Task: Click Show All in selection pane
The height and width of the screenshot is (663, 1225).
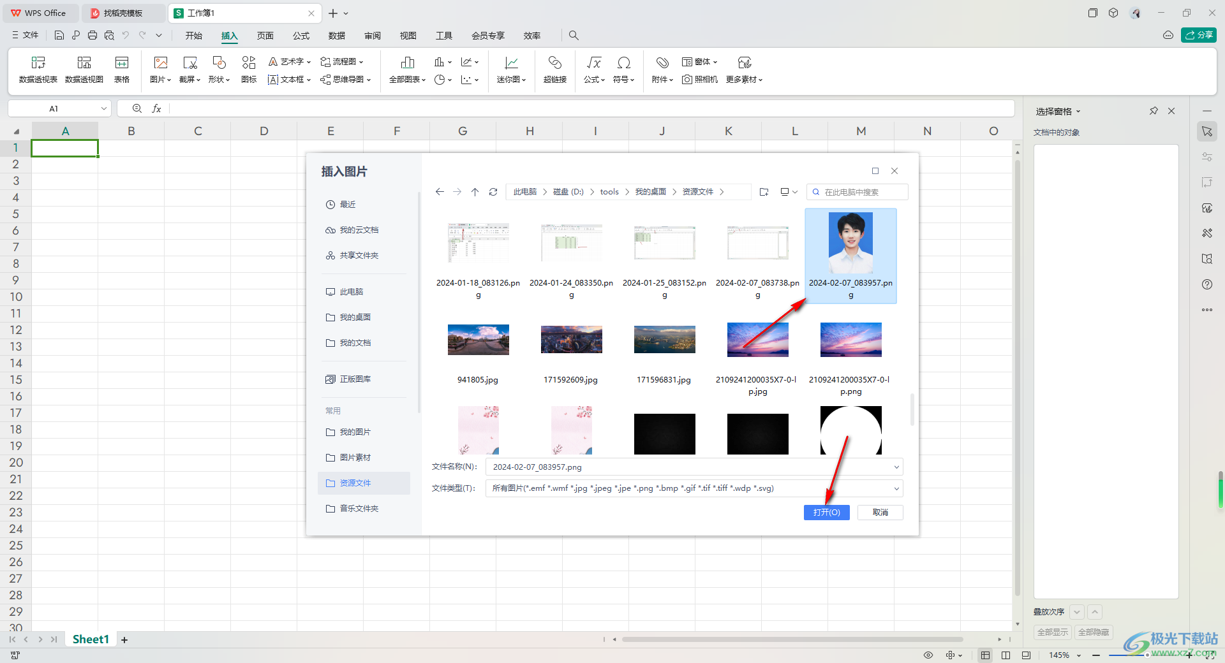Action: tap(1053, 632)
